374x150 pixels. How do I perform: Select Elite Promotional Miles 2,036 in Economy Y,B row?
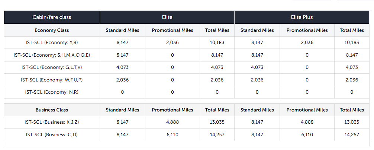click(173, 43)
